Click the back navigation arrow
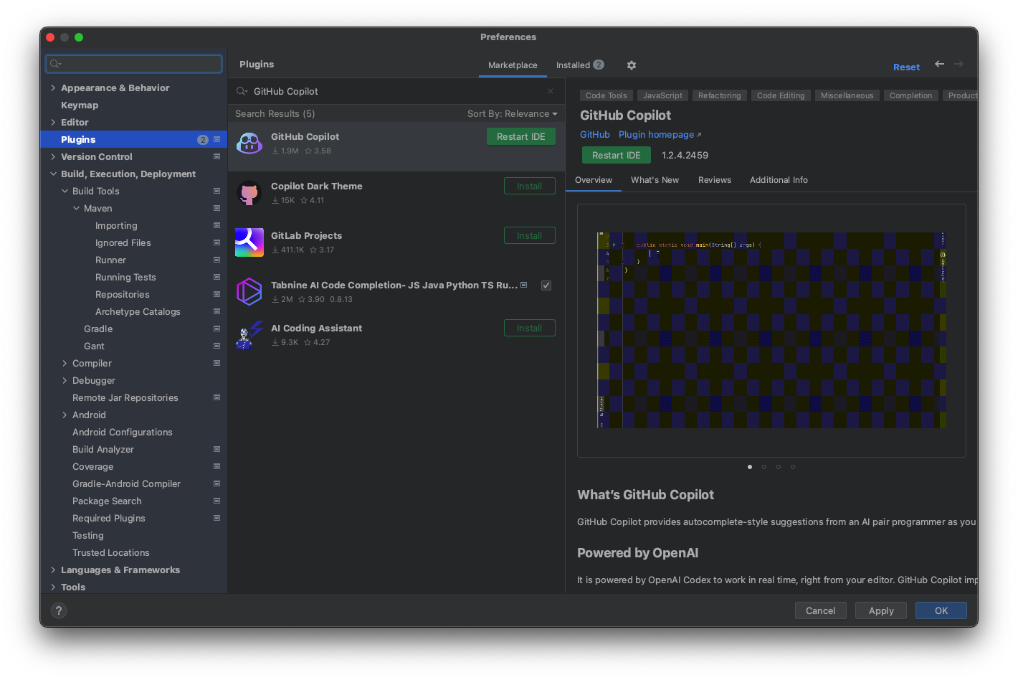 (939, 65)
